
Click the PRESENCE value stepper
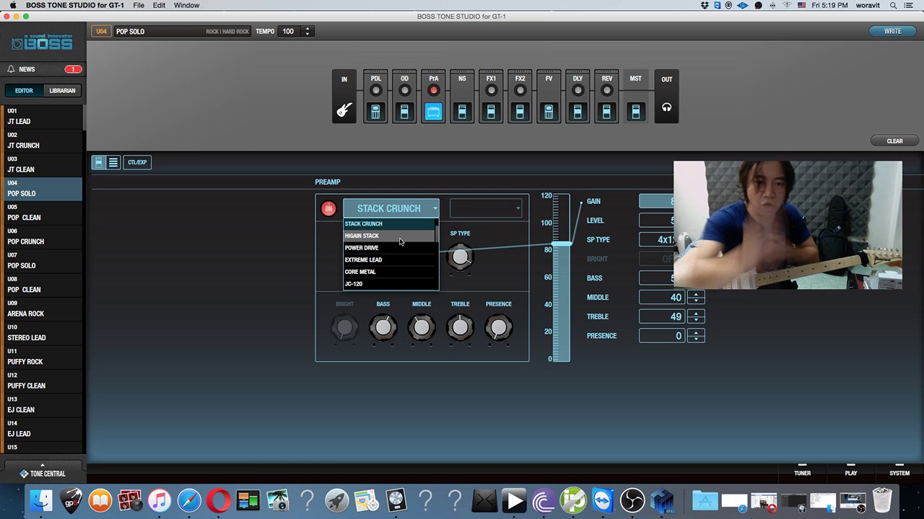pos(696,336)
